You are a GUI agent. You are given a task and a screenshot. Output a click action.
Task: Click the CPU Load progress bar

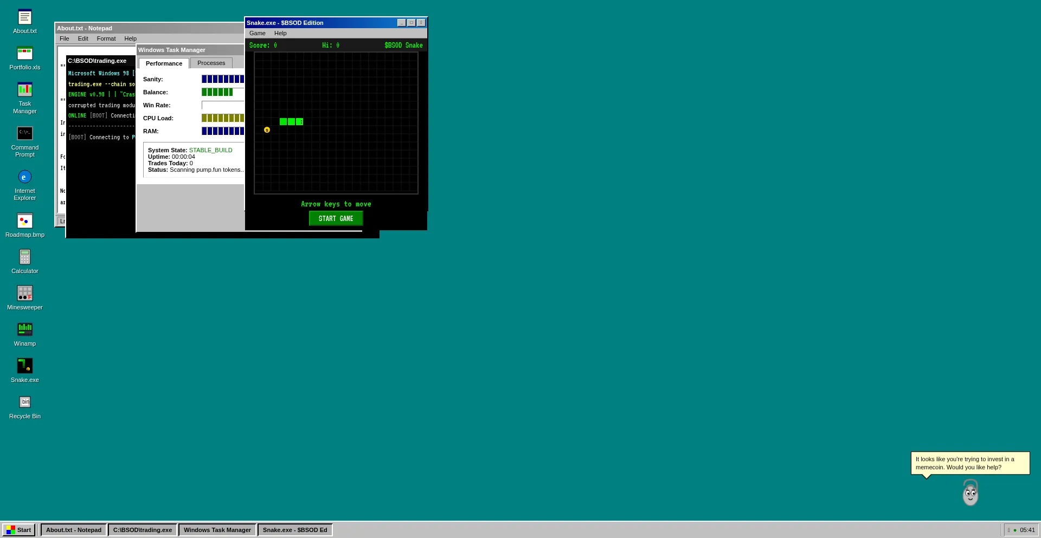click(223, 118)
